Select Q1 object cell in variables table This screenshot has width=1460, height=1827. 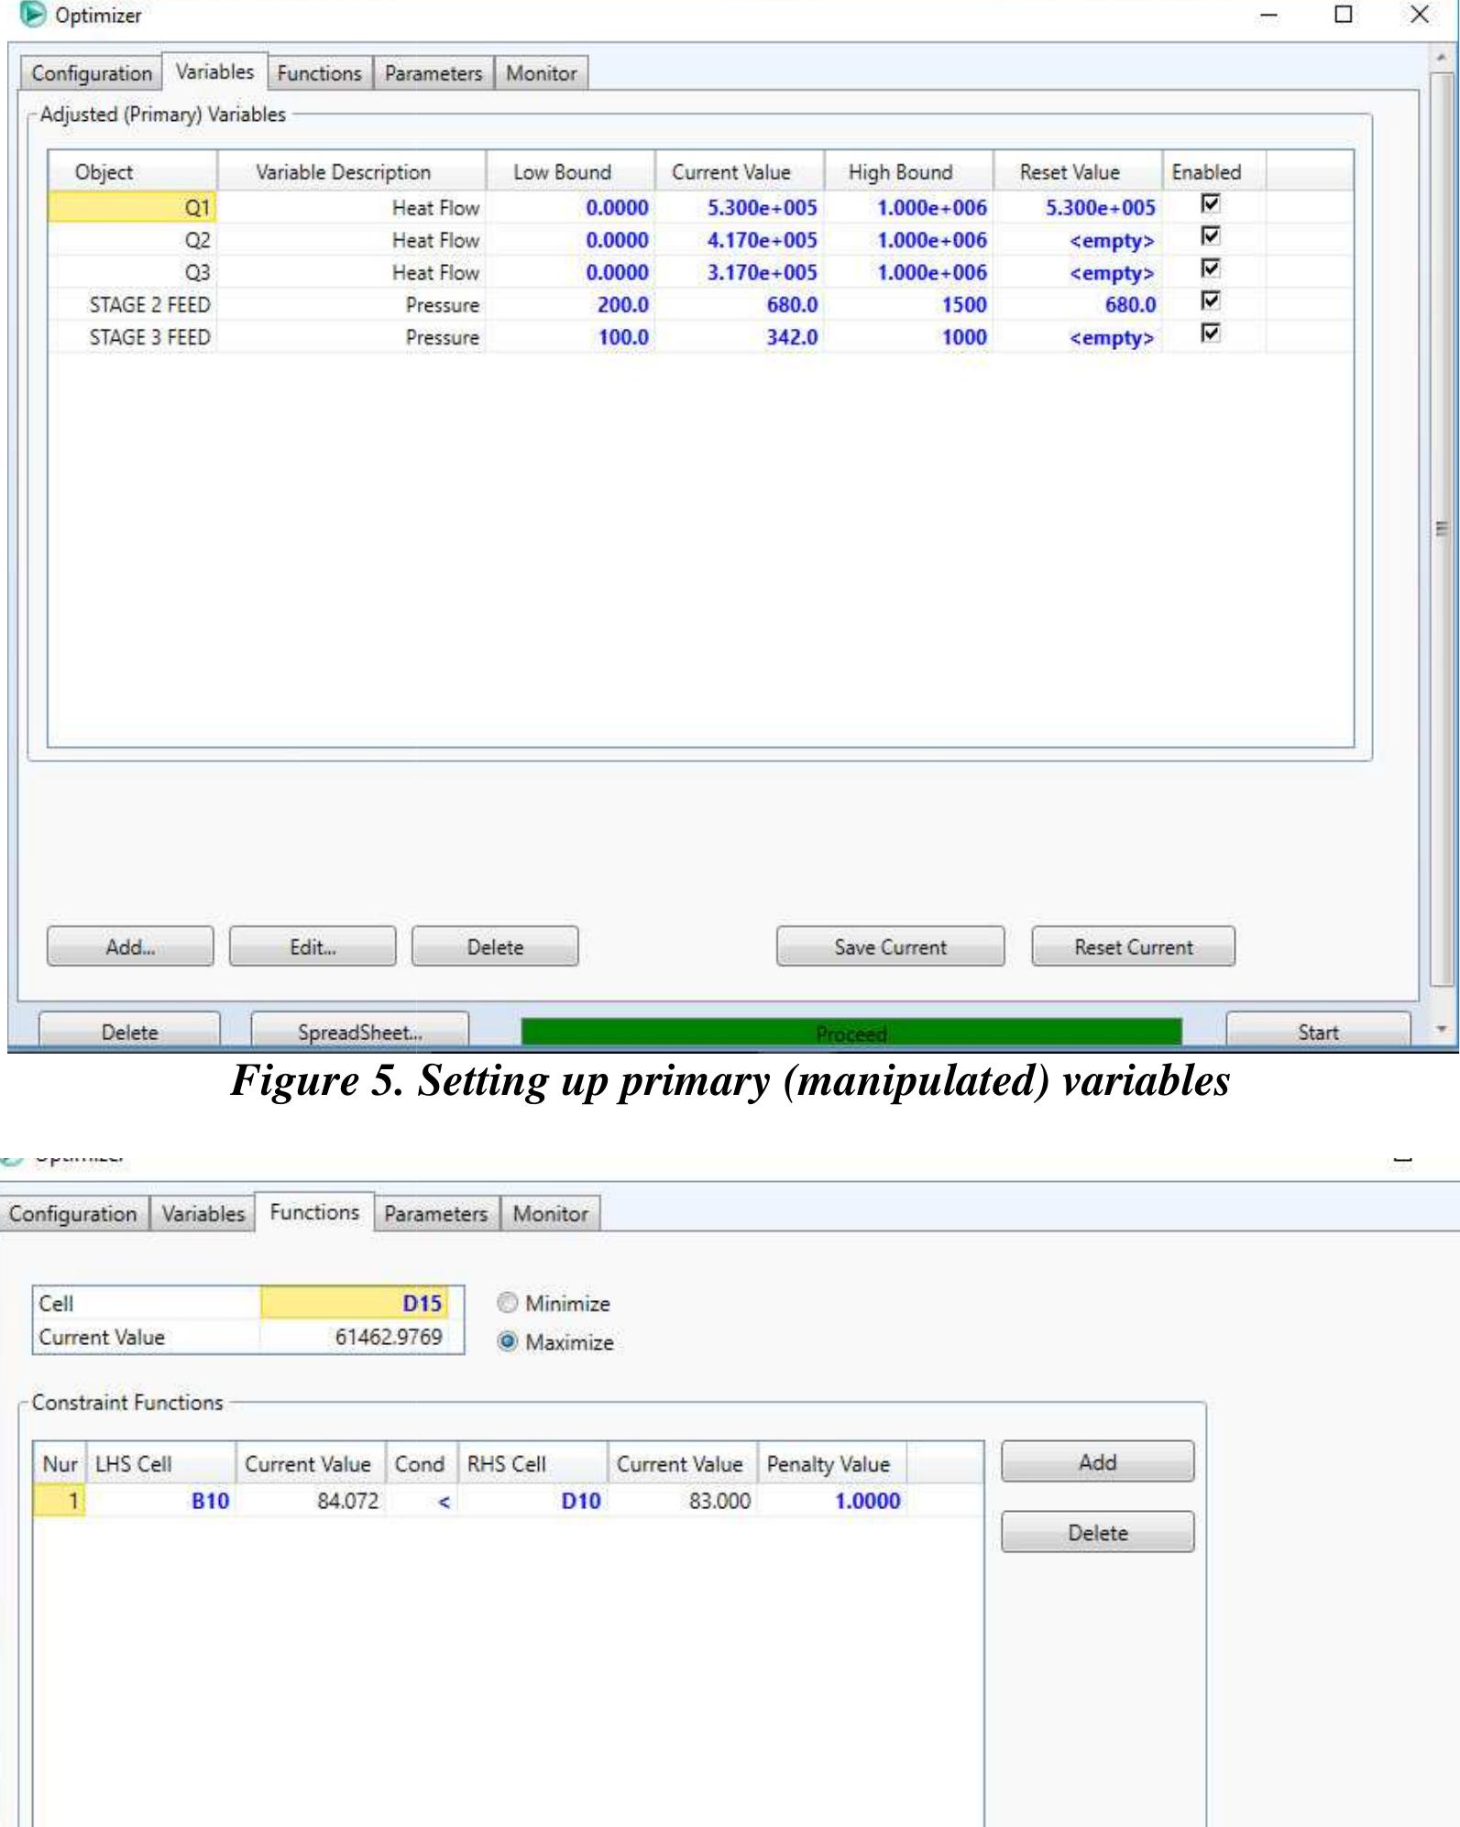(132, 208)
